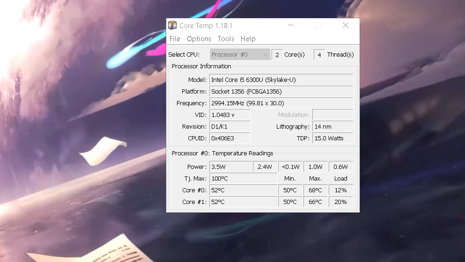This screenshot has width=465, height=262.
Task: Click Core #0 load value 12%
Action: point(341,190)
